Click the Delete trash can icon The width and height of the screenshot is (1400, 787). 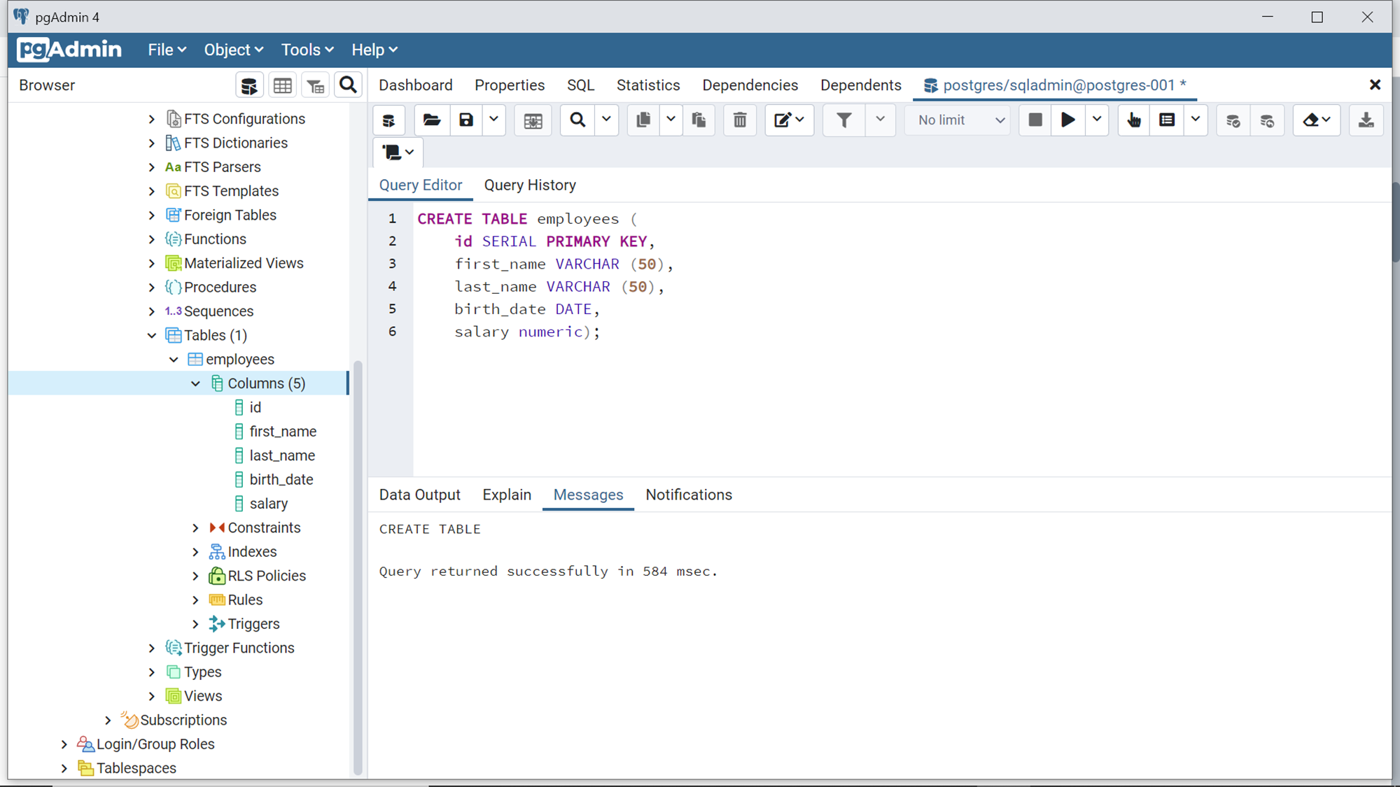(x=739, y=120)
